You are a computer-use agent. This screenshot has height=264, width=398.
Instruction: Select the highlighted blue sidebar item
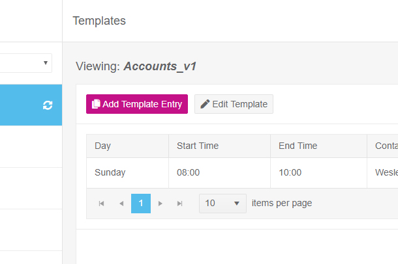coord(31,105)
